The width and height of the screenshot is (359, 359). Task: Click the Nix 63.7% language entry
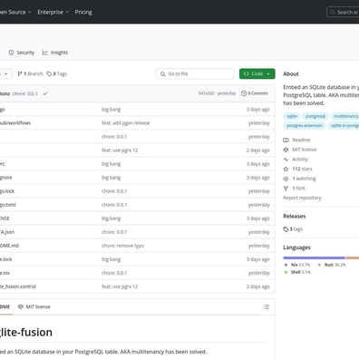(297, 265)
